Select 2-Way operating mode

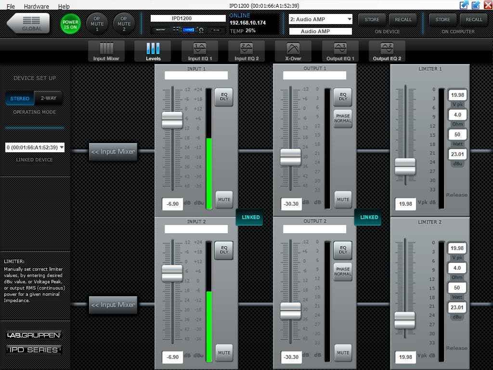pyautogui.click(x=49, y=98)
